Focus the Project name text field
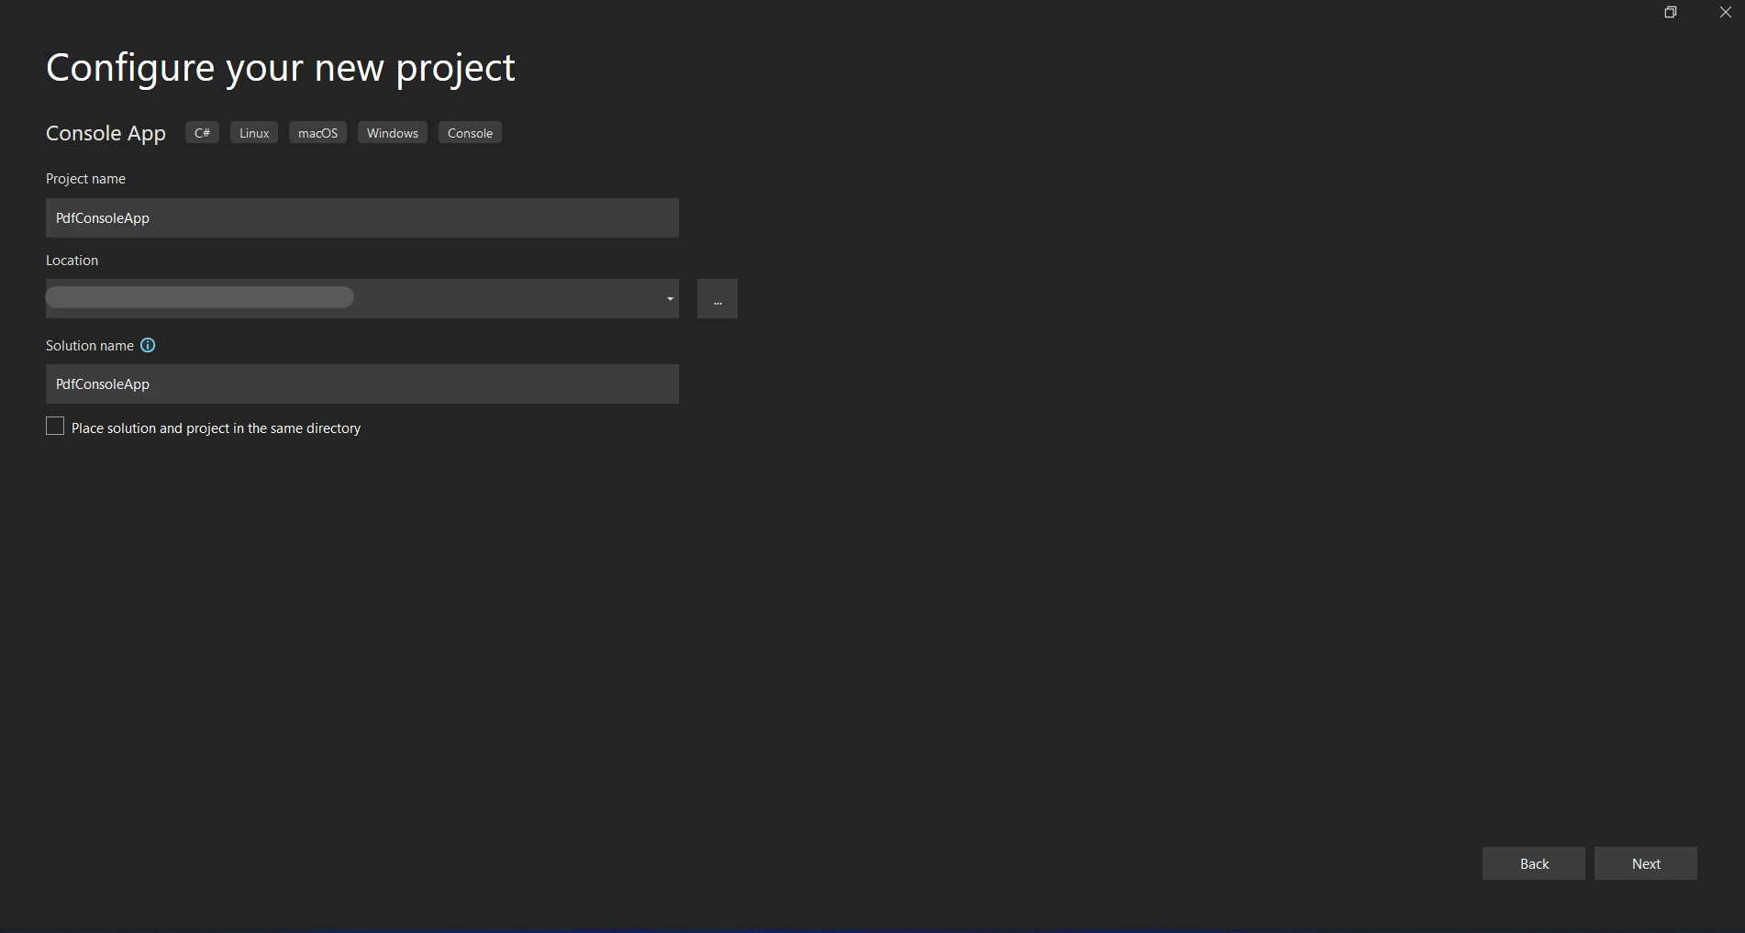1745x933 pixels. [362, 218]
